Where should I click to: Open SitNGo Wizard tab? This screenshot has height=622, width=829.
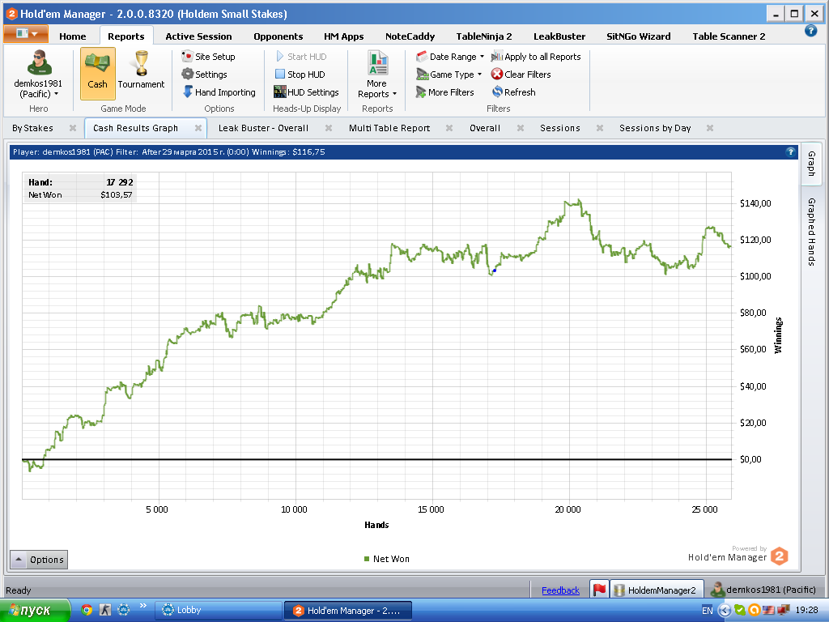pyautogui.click(x=638, y=36)
